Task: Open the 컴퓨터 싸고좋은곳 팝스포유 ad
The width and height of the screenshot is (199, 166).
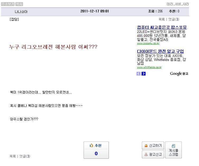Action: (x=162, y=27)
